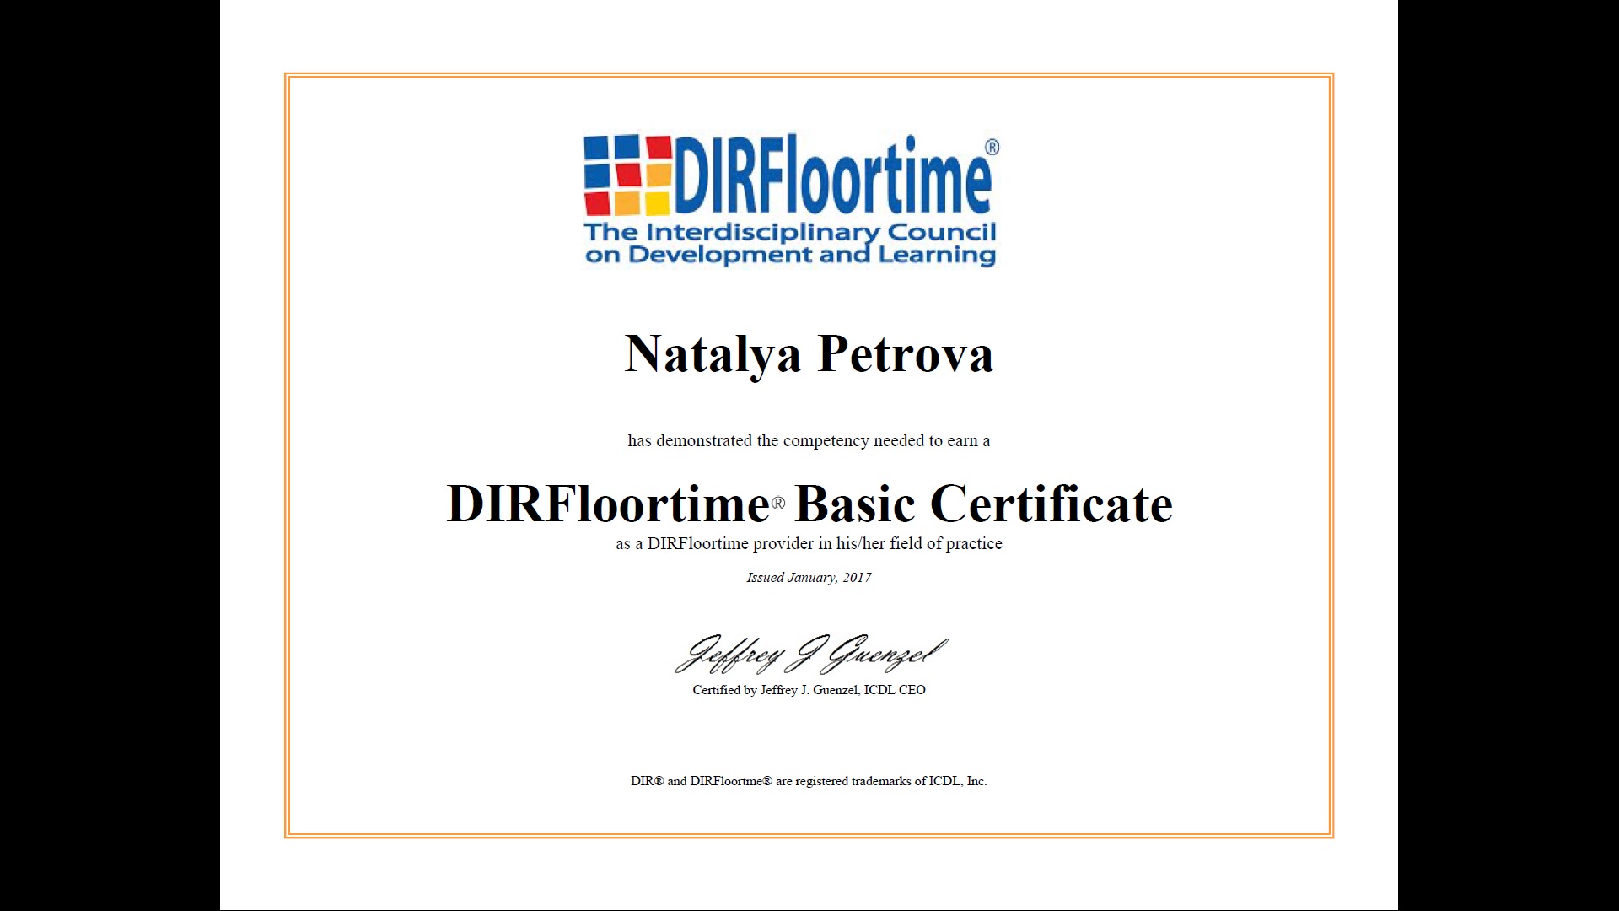
Task: Click the yellow square in the logo grid
Action: tap(657, 203)
